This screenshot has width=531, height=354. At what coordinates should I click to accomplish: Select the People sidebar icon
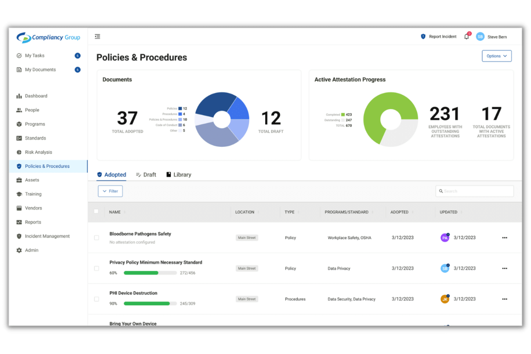click(x=32, y=110)
